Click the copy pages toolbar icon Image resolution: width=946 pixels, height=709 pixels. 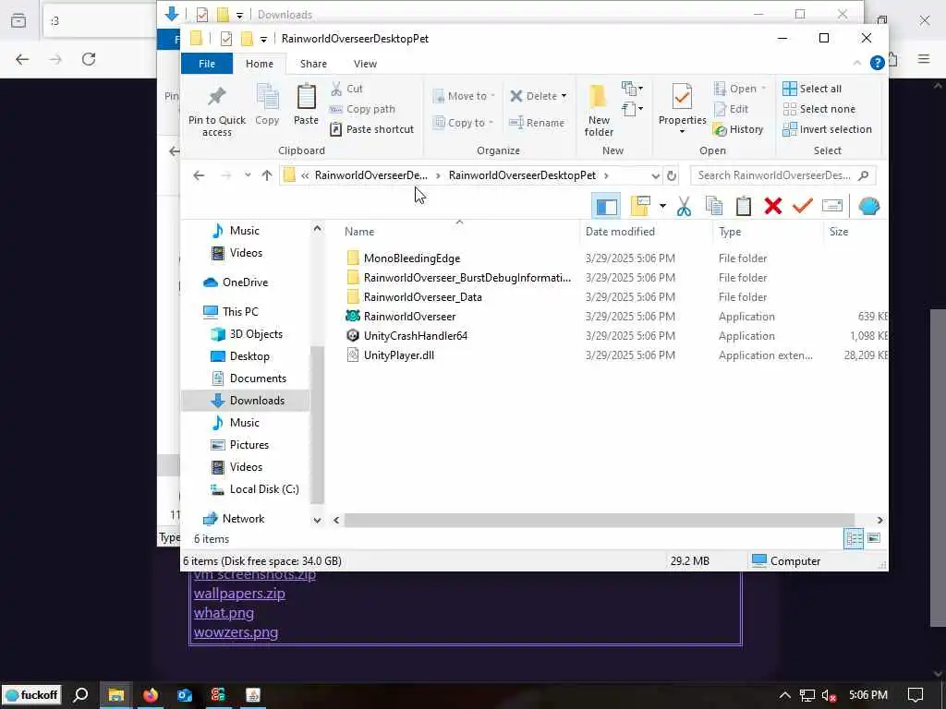[x=714, y=206]
